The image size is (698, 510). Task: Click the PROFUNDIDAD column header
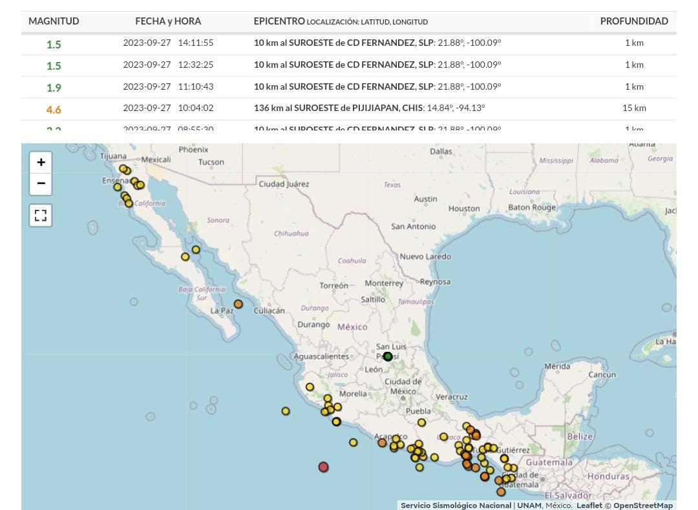point(633,21)
